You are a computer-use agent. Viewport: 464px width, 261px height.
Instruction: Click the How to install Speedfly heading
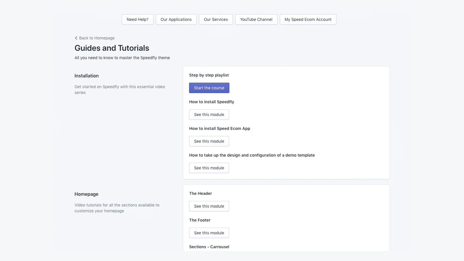point(211,102)
